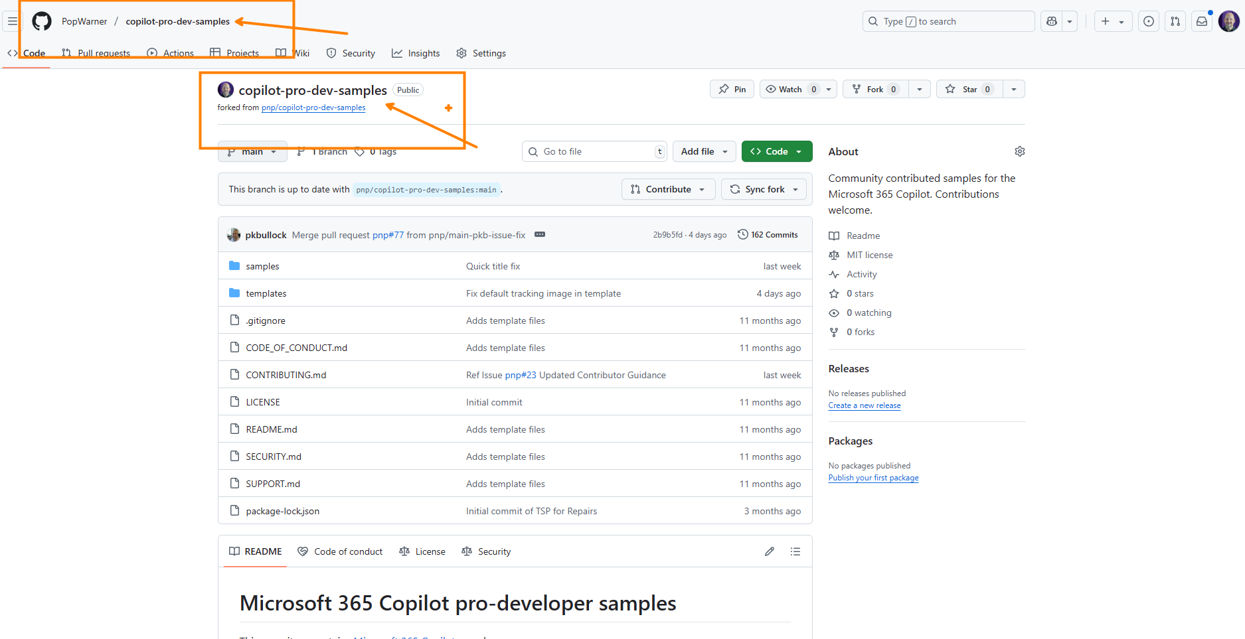
Task: Switch to the Pull requests tab
Action: point(96,53)
